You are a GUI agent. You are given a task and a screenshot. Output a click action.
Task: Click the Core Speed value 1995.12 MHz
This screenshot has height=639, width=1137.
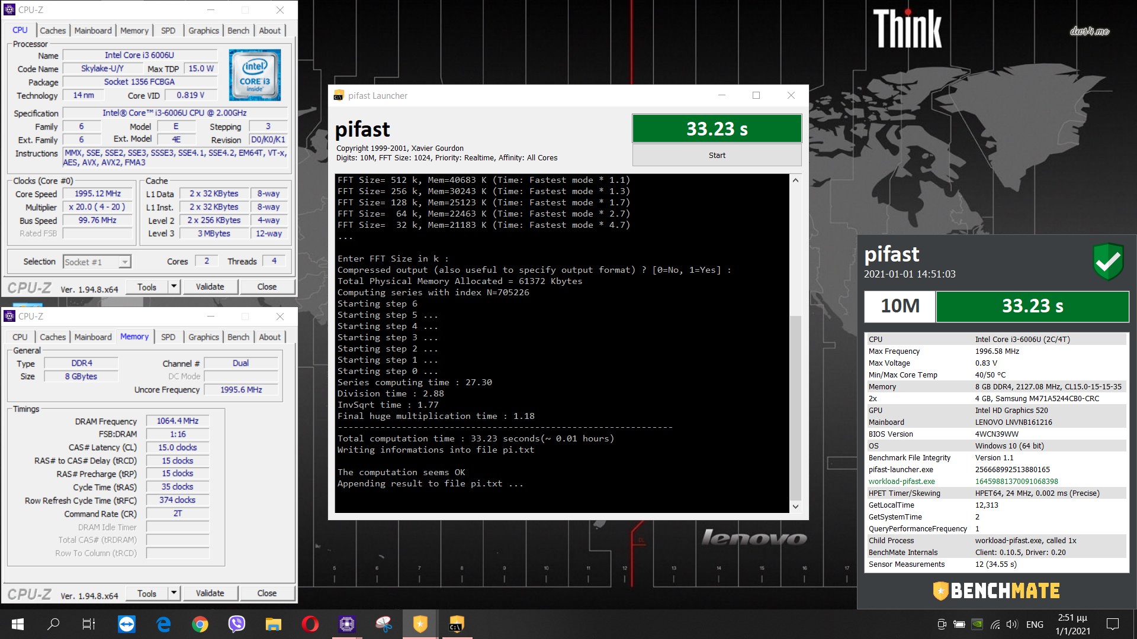coord(98,194)
